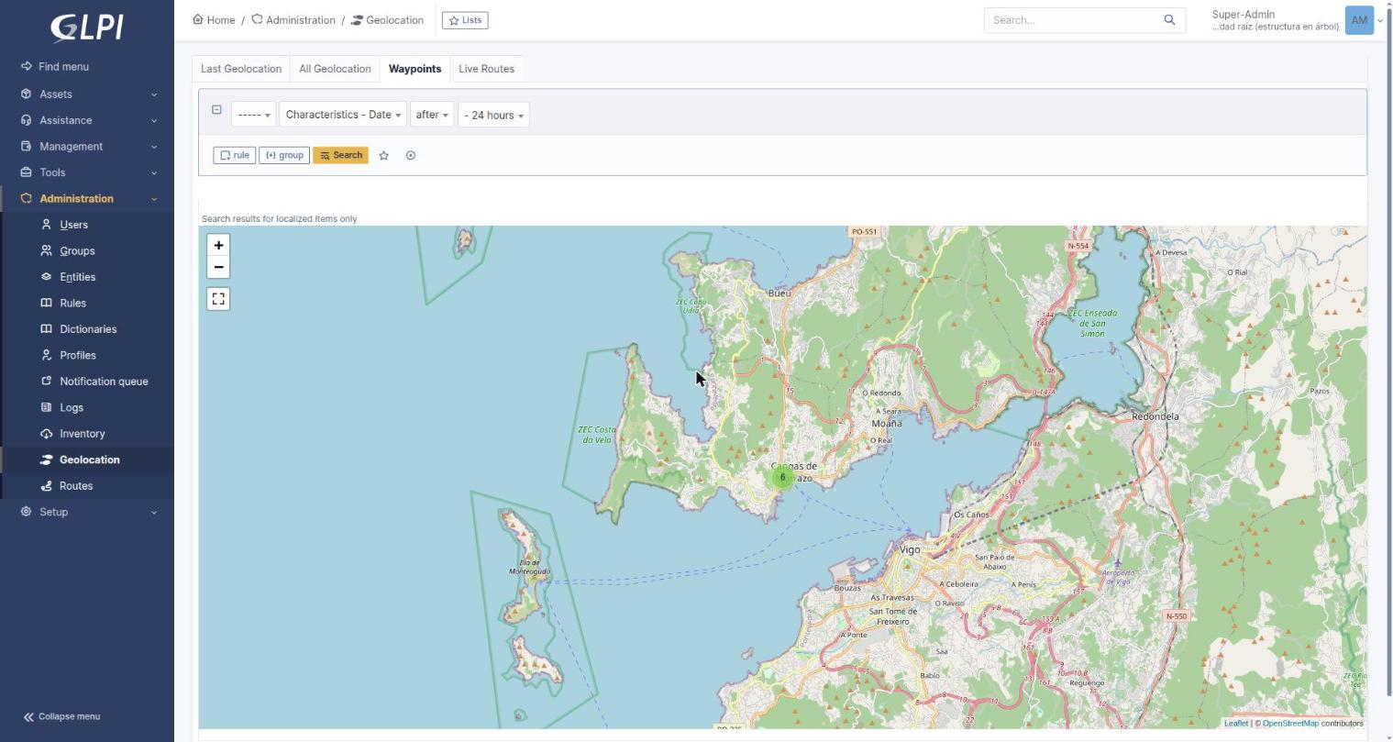Select the Waypoints tab
The width and height of the screenshot is (1393, 742).
(x=415, y=69)
